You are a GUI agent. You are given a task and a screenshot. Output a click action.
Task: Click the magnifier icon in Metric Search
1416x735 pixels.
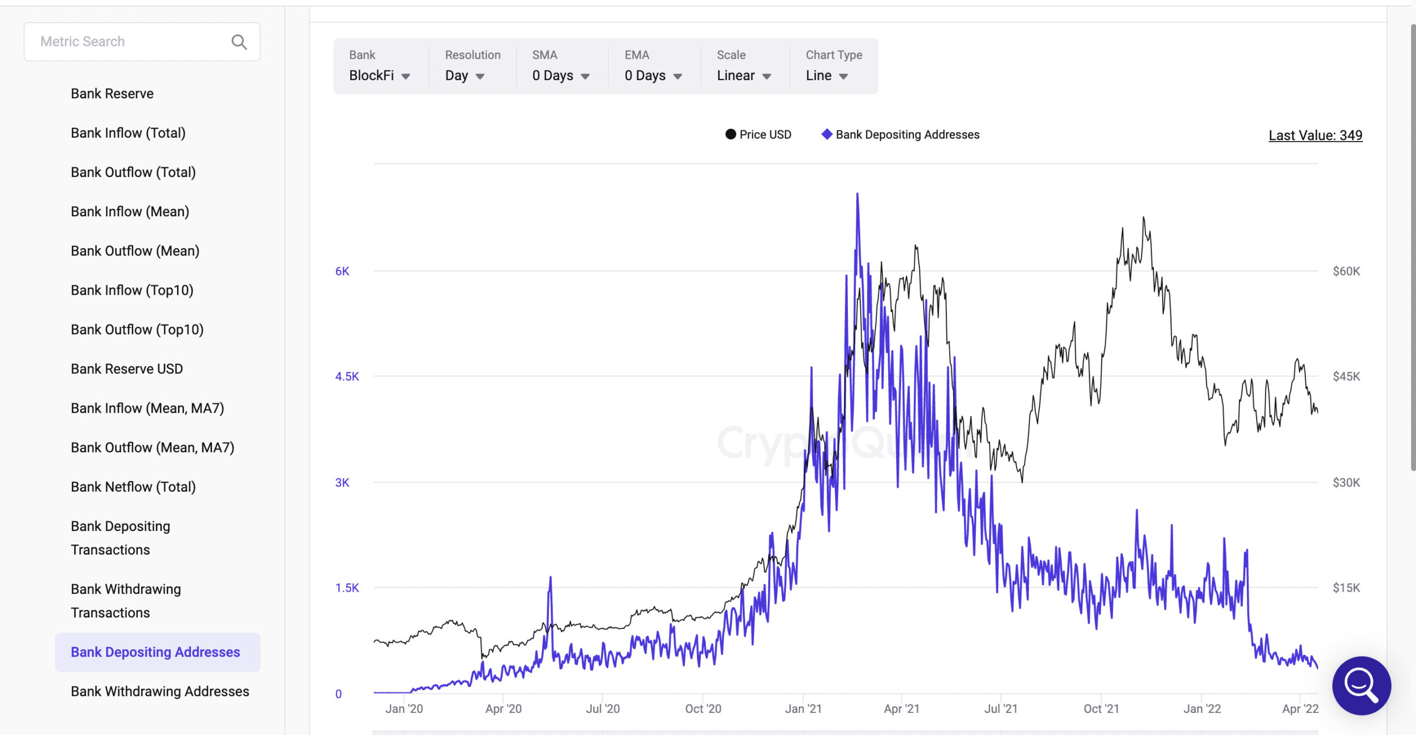click(239, 42)
